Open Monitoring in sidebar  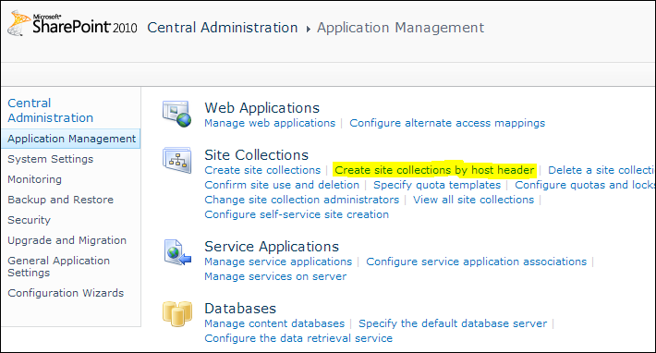34,179
